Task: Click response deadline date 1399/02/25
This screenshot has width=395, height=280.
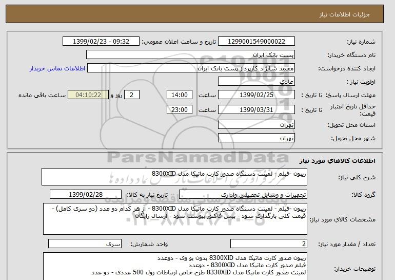Action: pyautogui.click(x=256, y=95)
